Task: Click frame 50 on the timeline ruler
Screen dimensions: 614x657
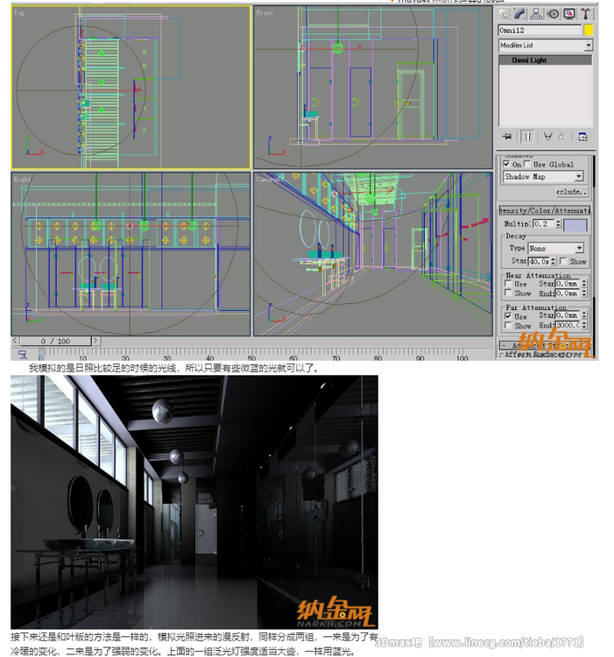Action: pos(251,357)
